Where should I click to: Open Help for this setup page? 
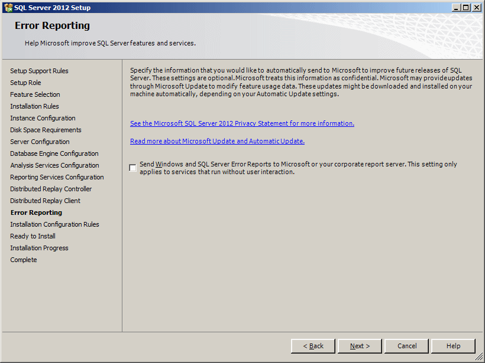pyautogui.click(x=453, y=346)
